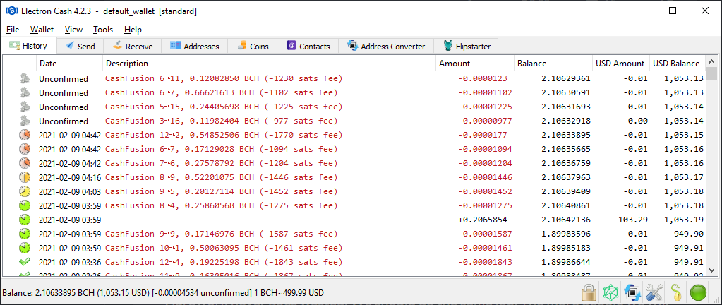Click the padlock password icon in status bar
This screenshot has height=305, width=722.
[x=589, y=292]
